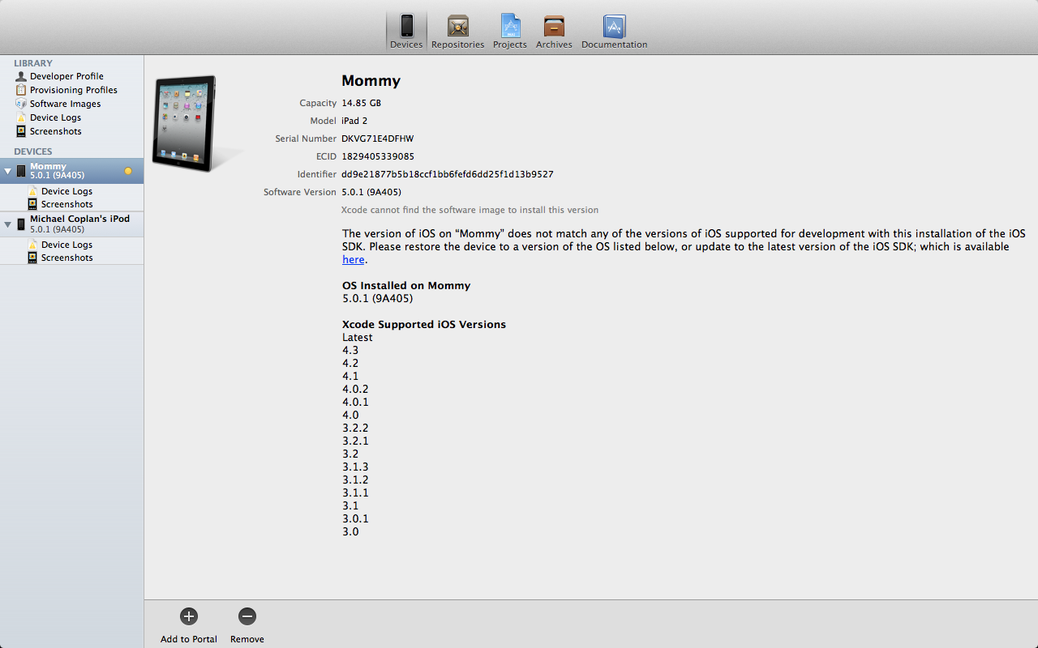The image size is (1038, 648).
Task: Open the Devices tab in toolbar
Action: [406, 32]
